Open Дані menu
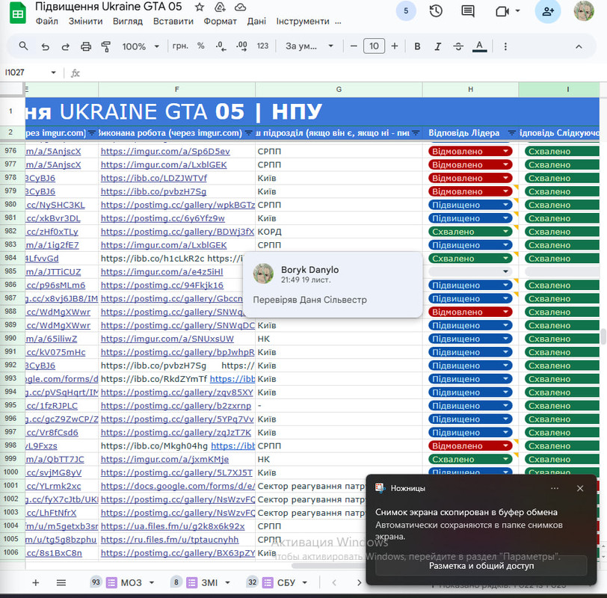The image size is (607, 598). coord(256,21)
